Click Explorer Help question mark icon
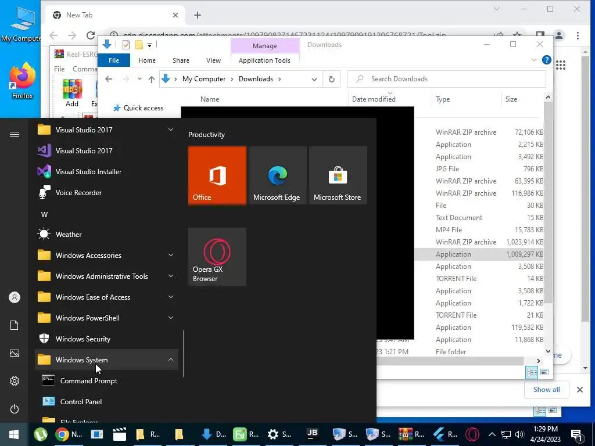The height and width of the screenshot is (446, 595). pyautogui.click(x=546, y=60)
